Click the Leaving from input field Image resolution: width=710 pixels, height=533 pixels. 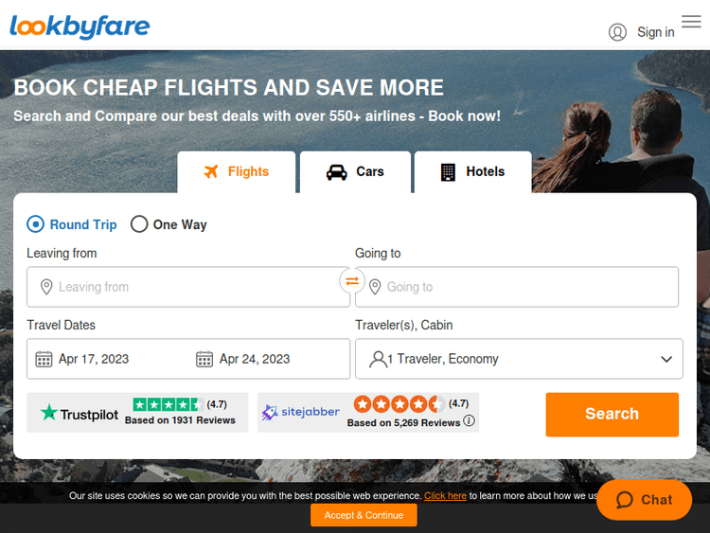pos(189,287)
